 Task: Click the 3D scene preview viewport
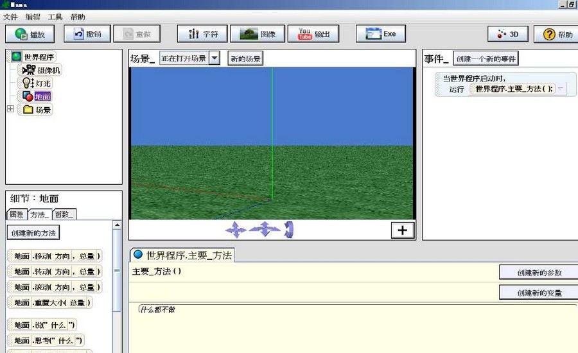(x=272, y=143)
